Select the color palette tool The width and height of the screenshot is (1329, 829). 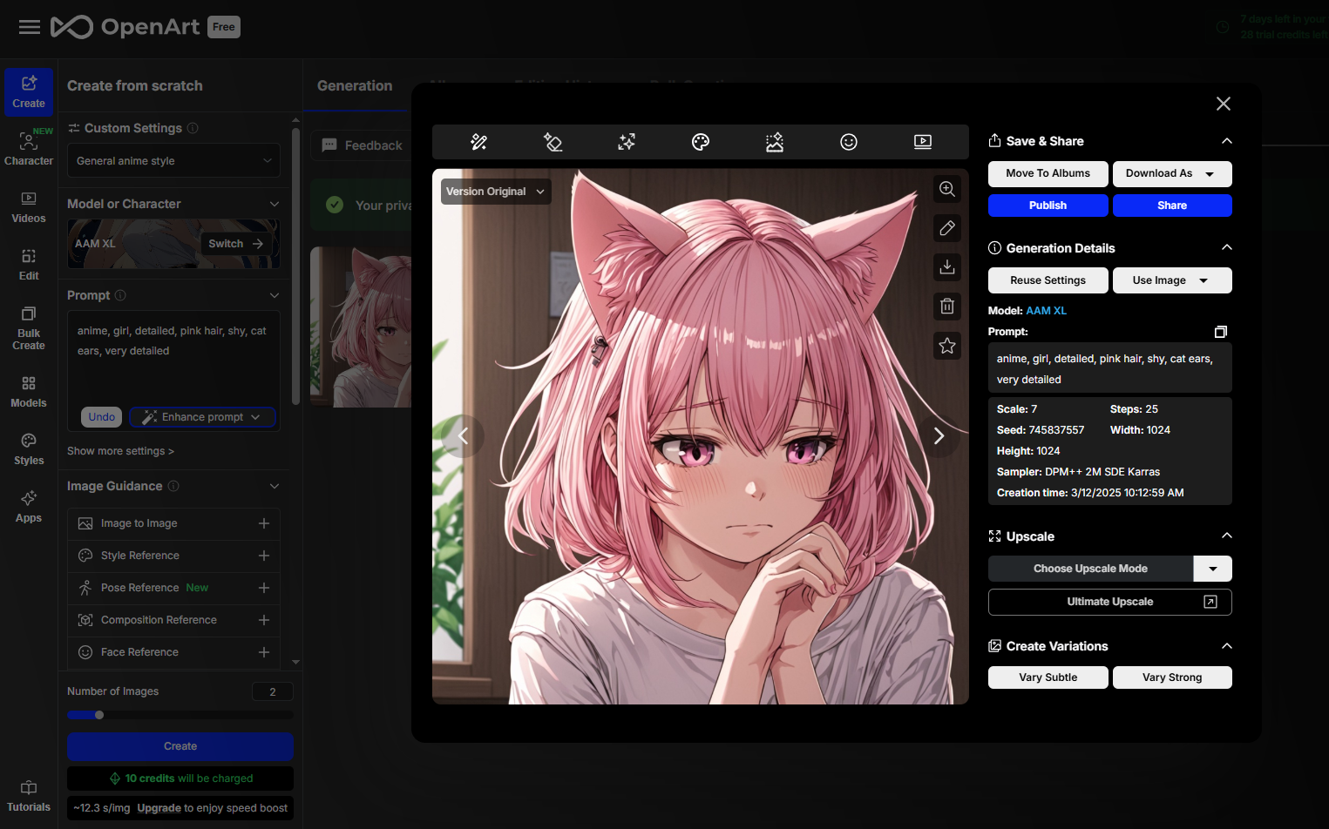(701, 142)
